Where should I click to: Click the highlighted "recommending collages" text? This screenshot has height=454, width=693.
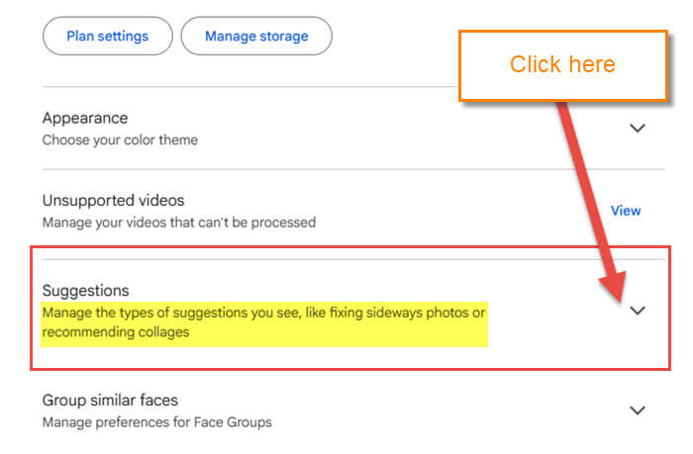[115, 333]
